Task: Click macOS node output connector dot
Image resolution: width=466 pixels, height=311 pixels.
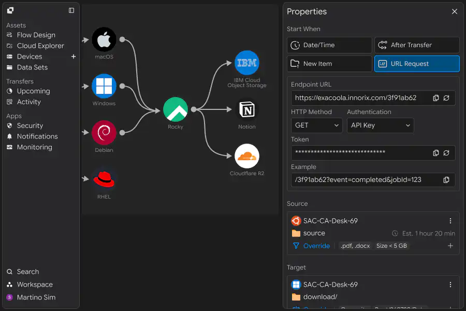Action: [x=122, y=39]
